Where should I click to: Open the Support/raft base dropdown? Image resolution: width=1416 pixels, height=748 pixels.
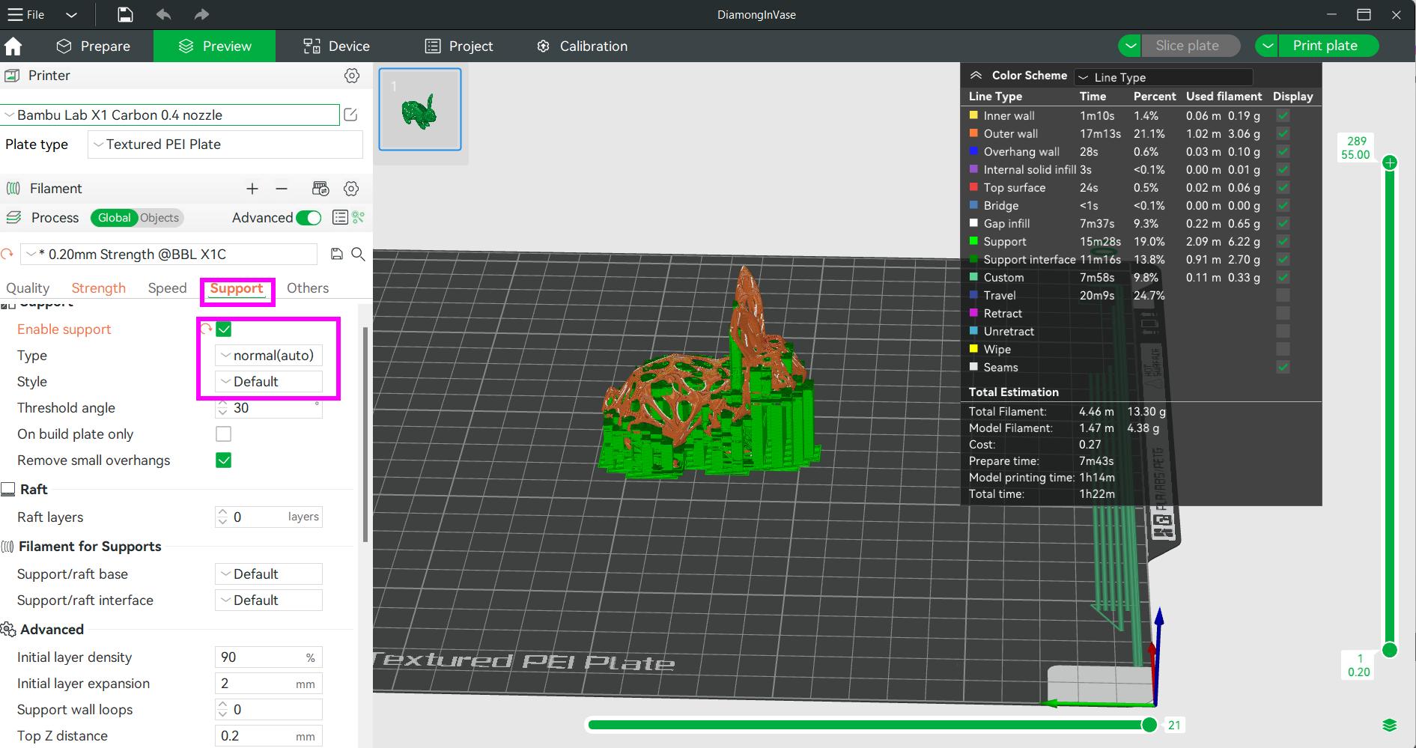269,574
